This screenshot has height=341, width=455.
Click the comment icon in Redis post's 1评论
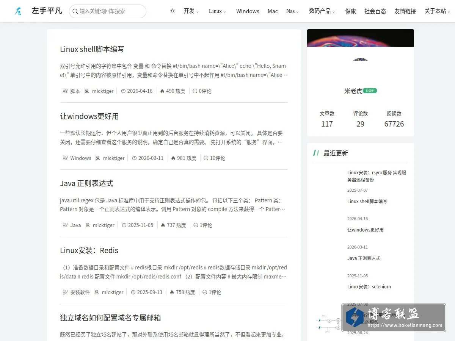[205, 292]
